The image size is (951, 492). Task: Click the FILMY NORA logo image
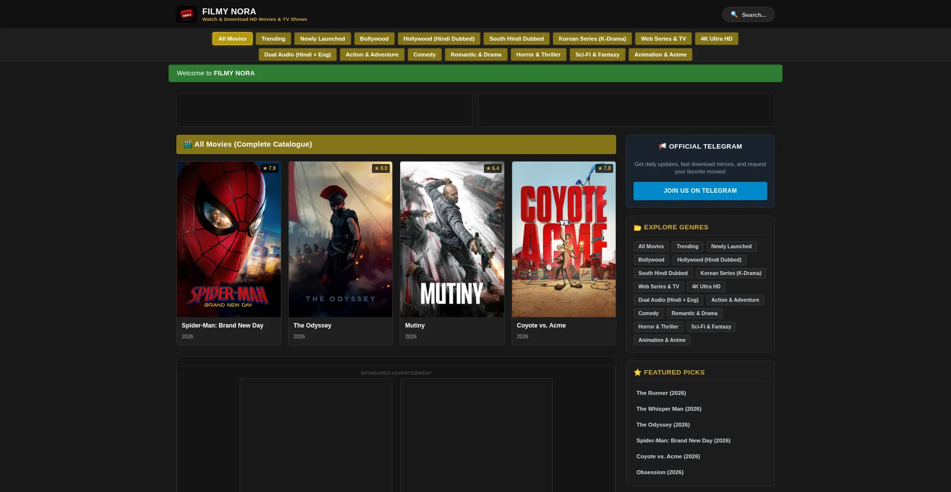186,14
